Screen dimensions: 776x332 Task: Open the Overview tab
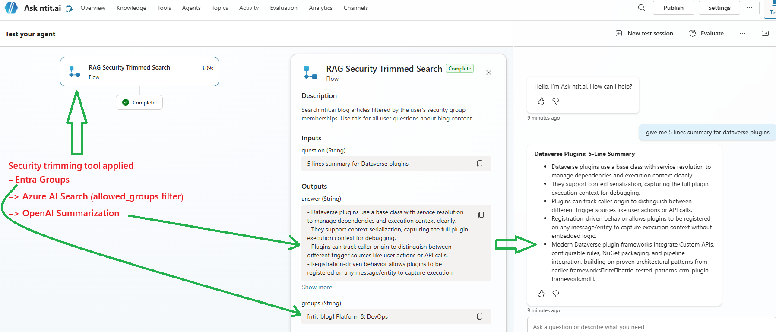93,8
